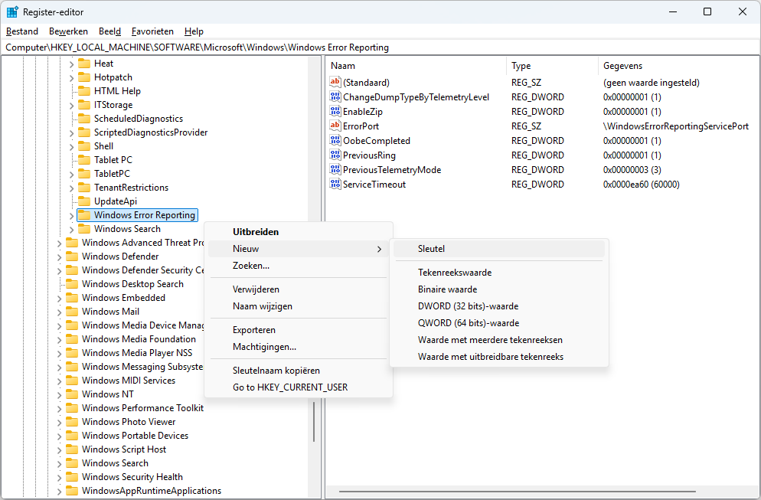
Task: Click the PreviousTelemetryMode DWORD icon
Action: pos(335,169)
